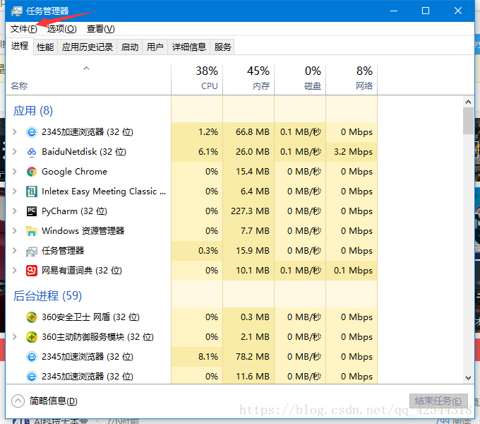Image resolution: width=480 pixels, height=424 pixels.
Task: Click the Google Chrome icon
Action: tap(32, 172)
